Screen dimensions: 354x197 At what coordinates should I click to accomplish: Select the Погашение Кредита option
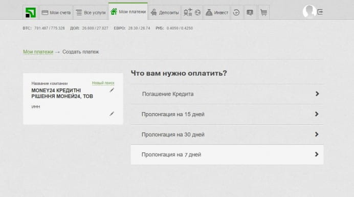point(227,94)
